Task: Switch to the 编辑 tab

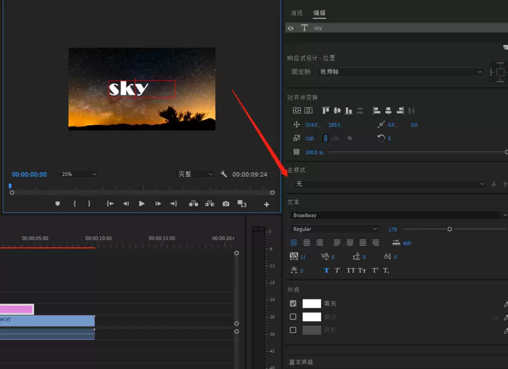Action: pos(319,13)
